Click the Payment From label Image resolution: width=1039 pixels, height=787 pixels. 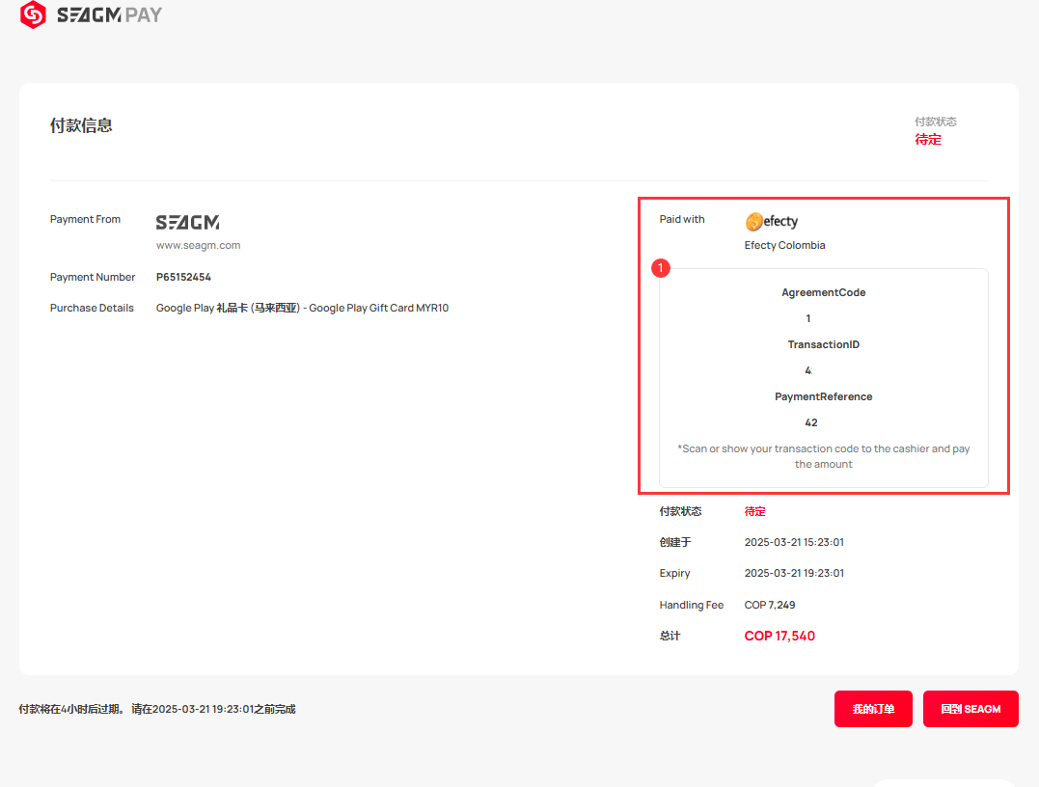pos(86,219)
